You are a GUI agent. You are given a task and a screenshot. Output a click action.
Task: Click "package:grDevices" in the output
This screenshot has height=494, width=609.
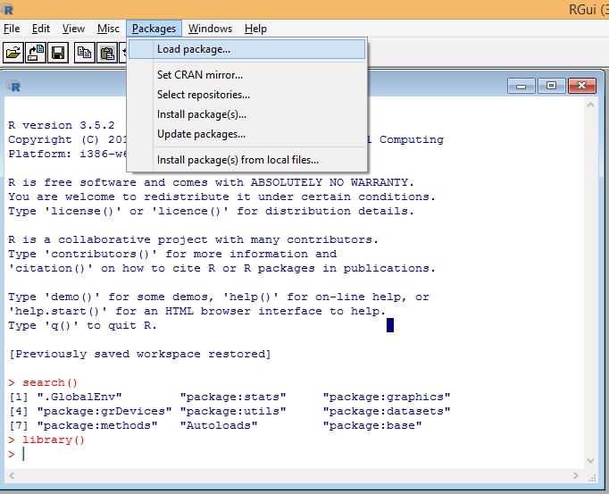point(104,411)
